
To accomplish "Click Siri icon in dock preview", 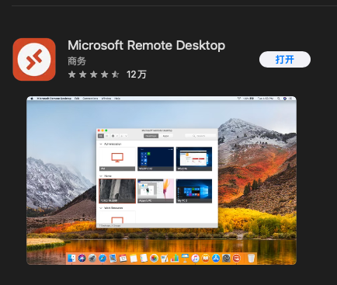I will [82, 258].
